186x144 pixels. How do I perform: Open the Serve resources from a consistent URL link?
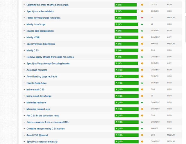point(48,122)
